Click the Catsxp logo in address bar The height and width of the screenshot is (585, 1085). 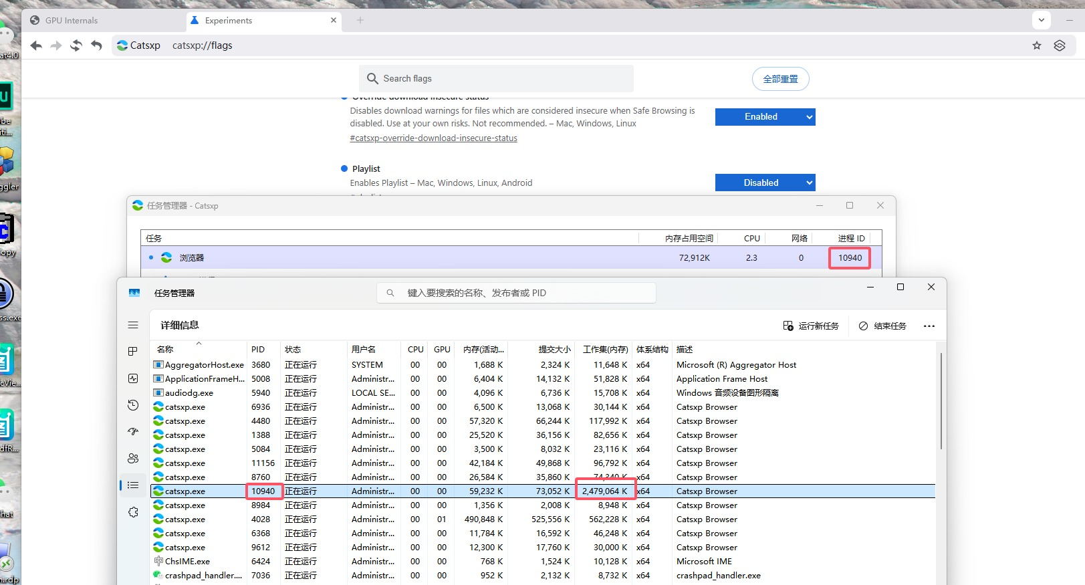(122, 45)
